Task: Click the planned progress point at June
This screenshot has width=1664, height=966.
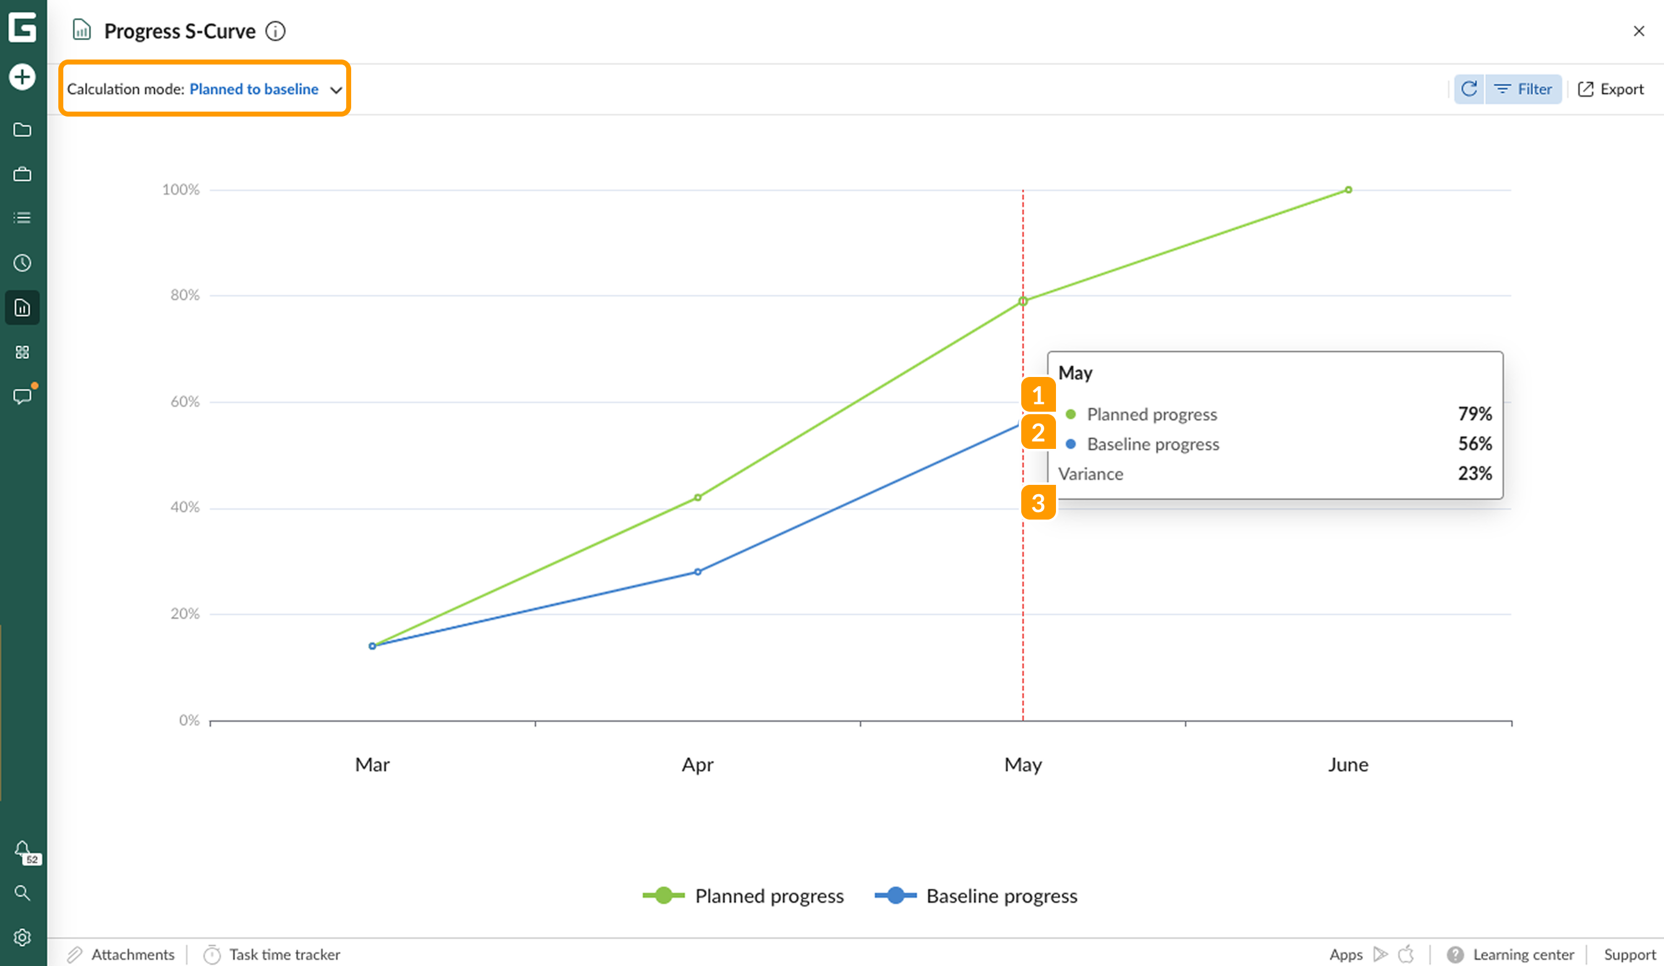Action: click(x=1348, y=190)
